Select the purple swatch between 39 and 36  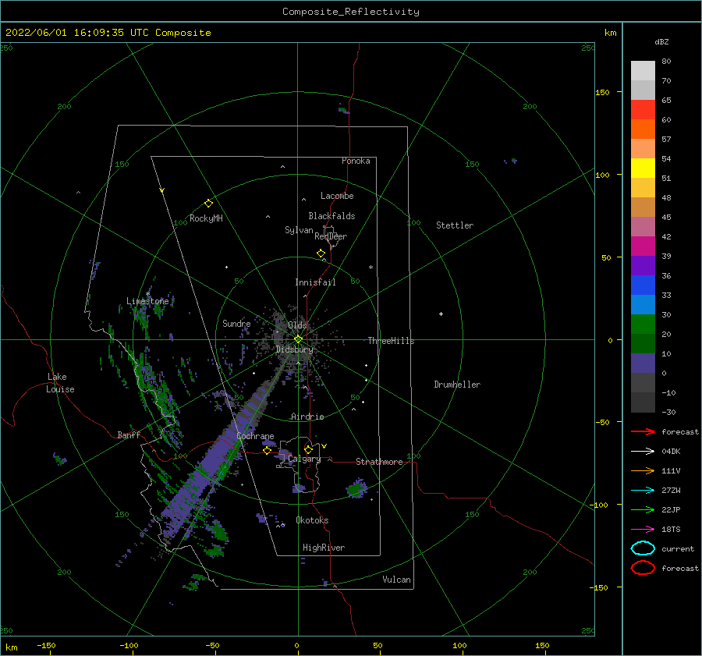coord(643,265)
